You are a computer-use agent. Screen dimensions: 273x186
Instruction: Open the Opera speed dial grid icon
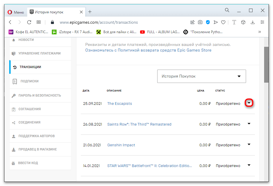click(38, 22)
